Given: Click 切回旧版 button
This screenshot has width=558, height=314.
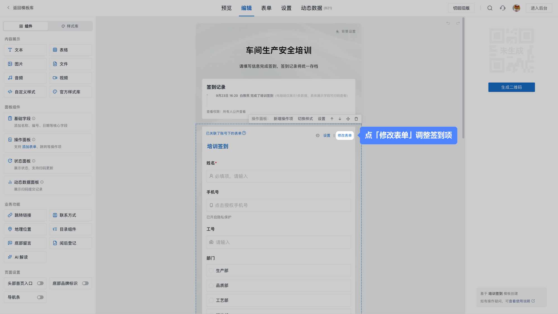Looking at the screenshot, I should [x=461, y=8].
